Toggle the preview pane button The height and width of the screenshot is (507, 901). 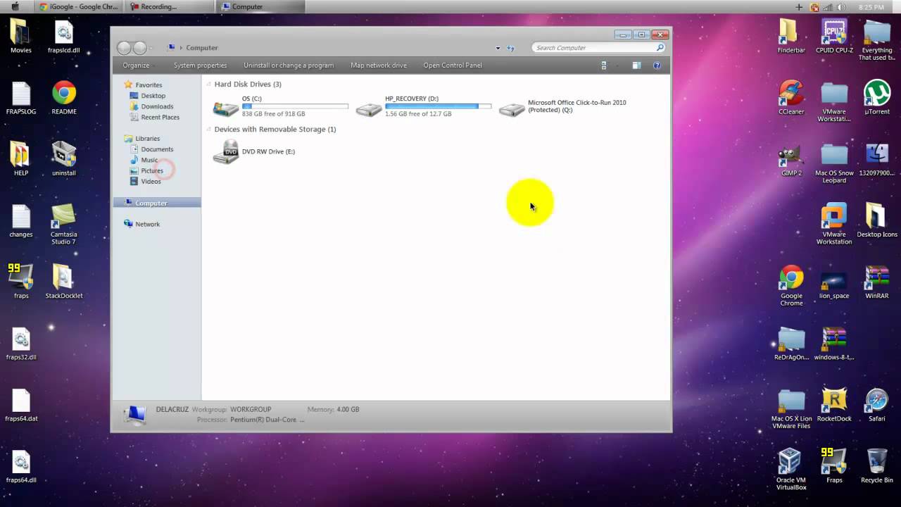click(x=636, y=65)
